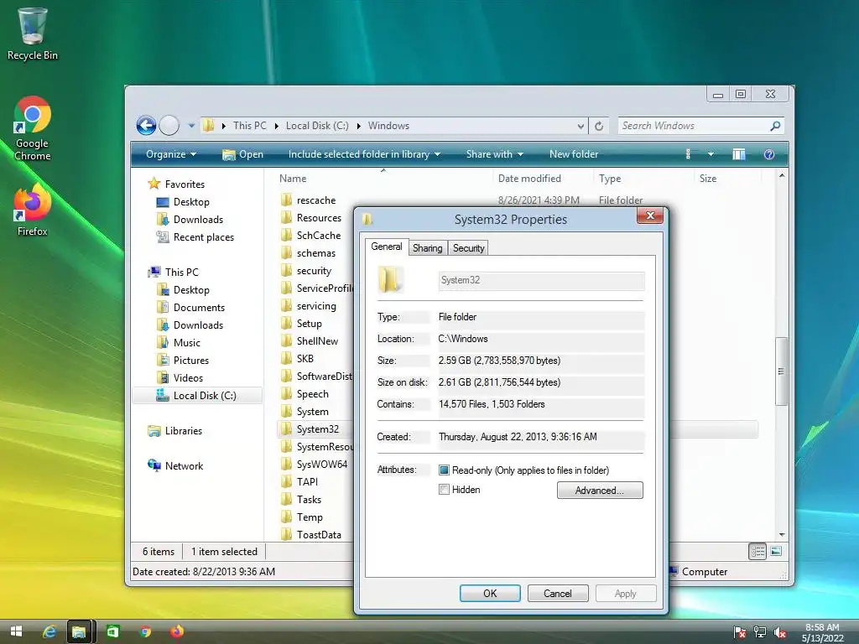The height and width of the screenshot is (644, 859).
Task: Select Documents under This PC
Action: [x=190, y=307]
